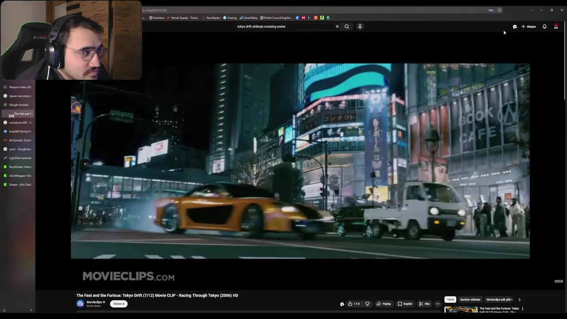Switch to RouxFurkan Videos tab
Image resolution: width=567 pixels, height=319 pixels.
tap(18, 167)
